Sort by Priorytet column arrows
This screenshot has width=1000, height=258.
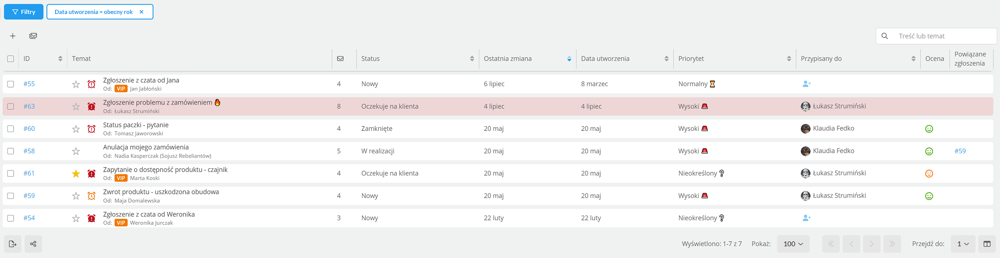(x=789, y=59)
